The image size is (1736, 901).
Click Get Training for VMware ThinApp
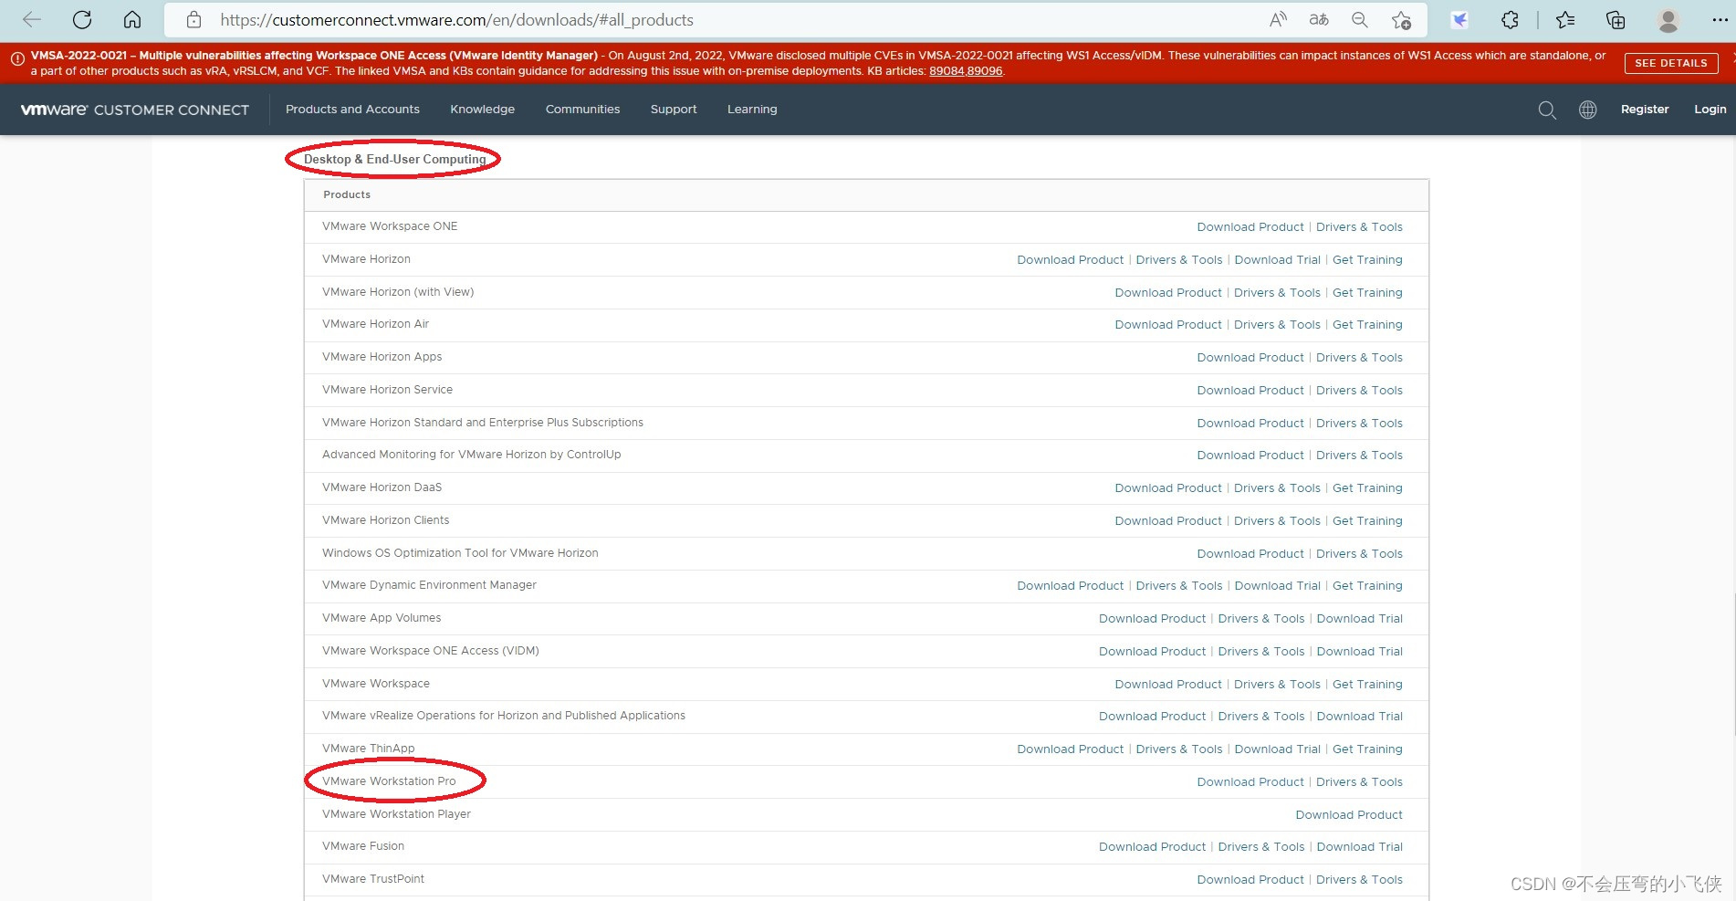point(1367,749)
